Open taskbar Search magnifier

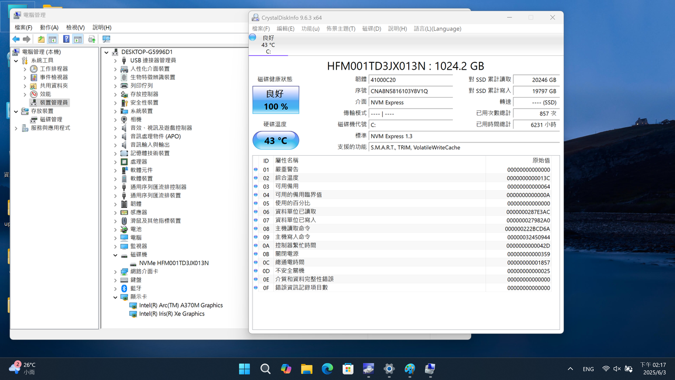(x=265, y=368)
